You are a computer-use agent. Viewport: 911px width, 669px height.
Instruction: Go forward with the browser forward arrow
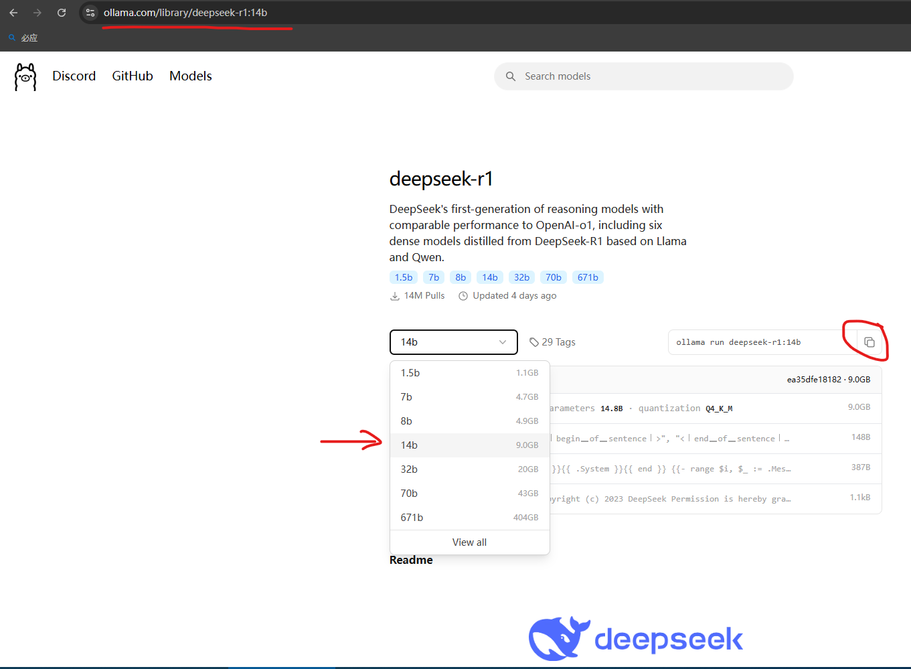click(x=37, y=13)
